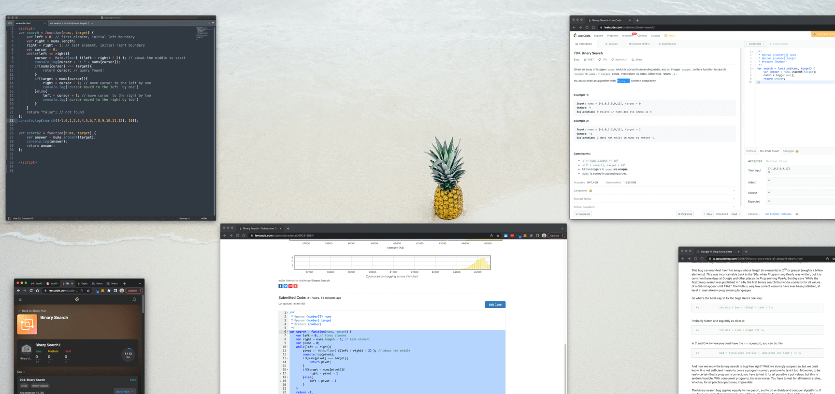Switch to the Solution tab
Viewport: 835px width, 394px height.
coord(611,44)
